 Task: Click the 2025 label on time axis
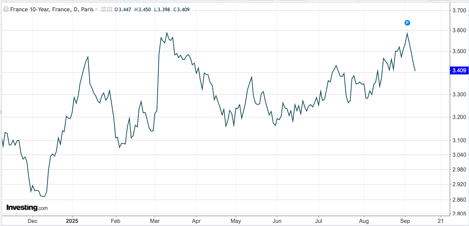click(72, 221)
